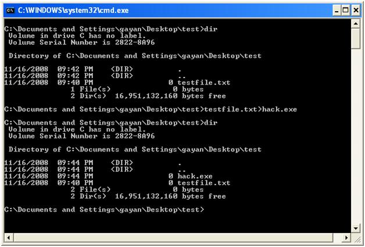Click the vertical scrollbar up arrow
This screenshot has width=365, height=247.
355,24
